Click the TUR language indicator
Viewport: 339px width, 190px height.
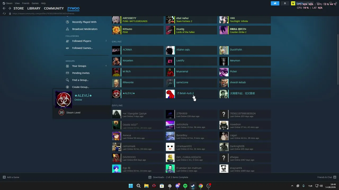pos(310,186)
